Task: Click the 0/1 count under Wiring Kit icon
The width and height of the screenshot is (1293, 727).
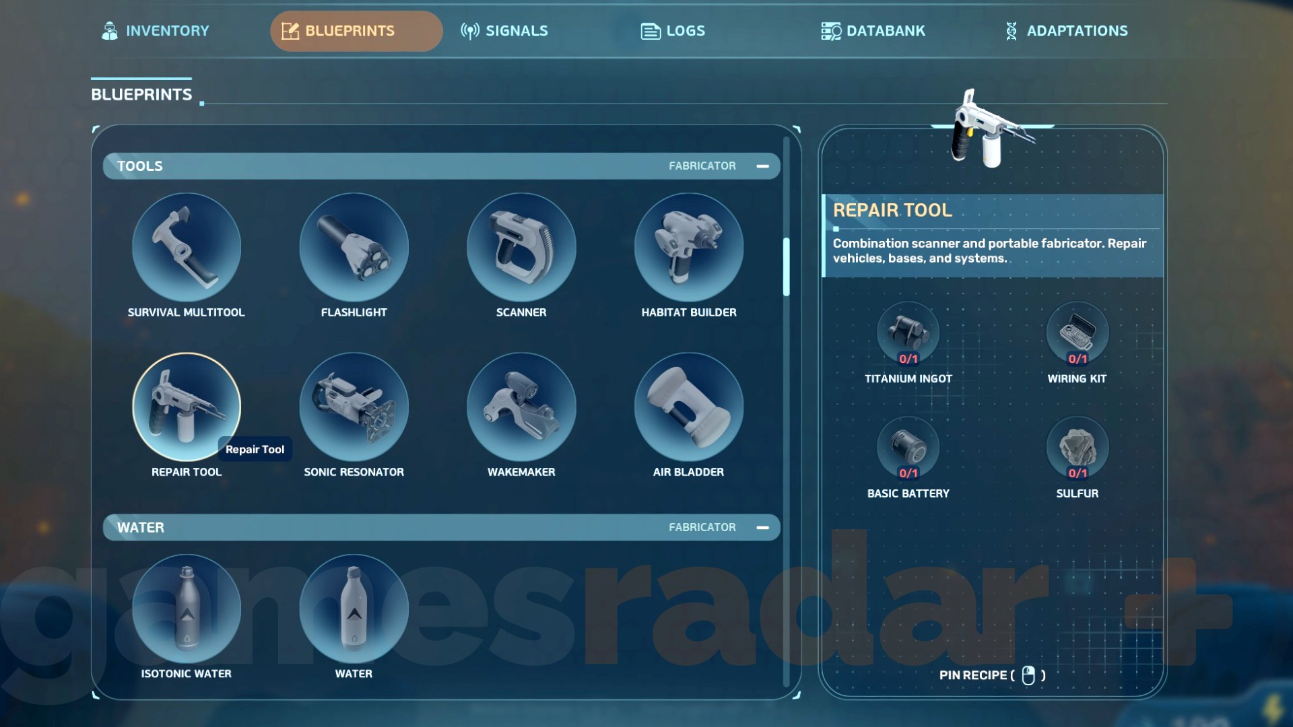Action: pyautogui.click(x=1077, y=359)
